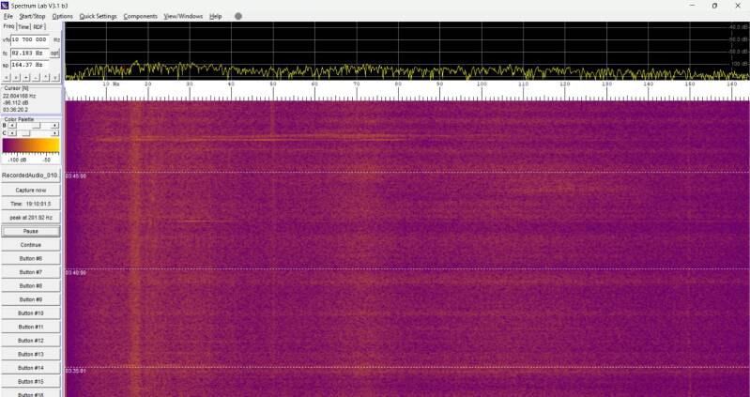Switch to the Time tab
Image resolution: width=750 pixels, height=397 pixels.
pos(23,27)
